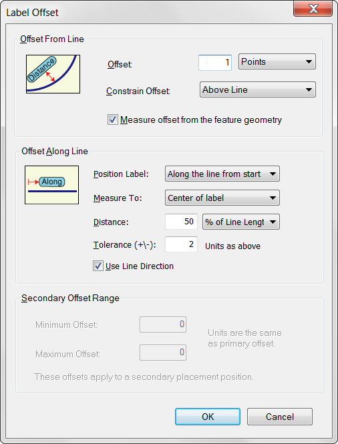
Task: Expand the Measure To dropdown
Action: click(x=222, y=198)
